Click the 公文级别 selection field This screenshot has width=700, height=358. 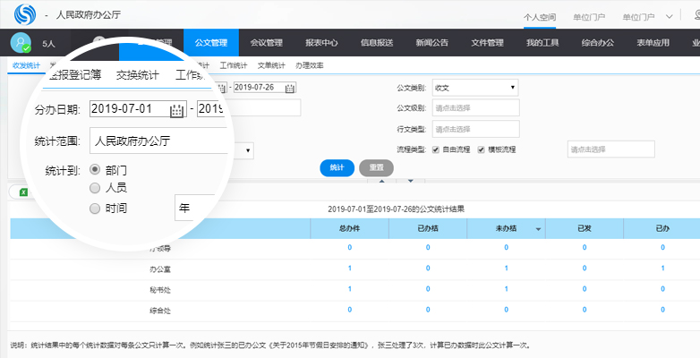475,108
